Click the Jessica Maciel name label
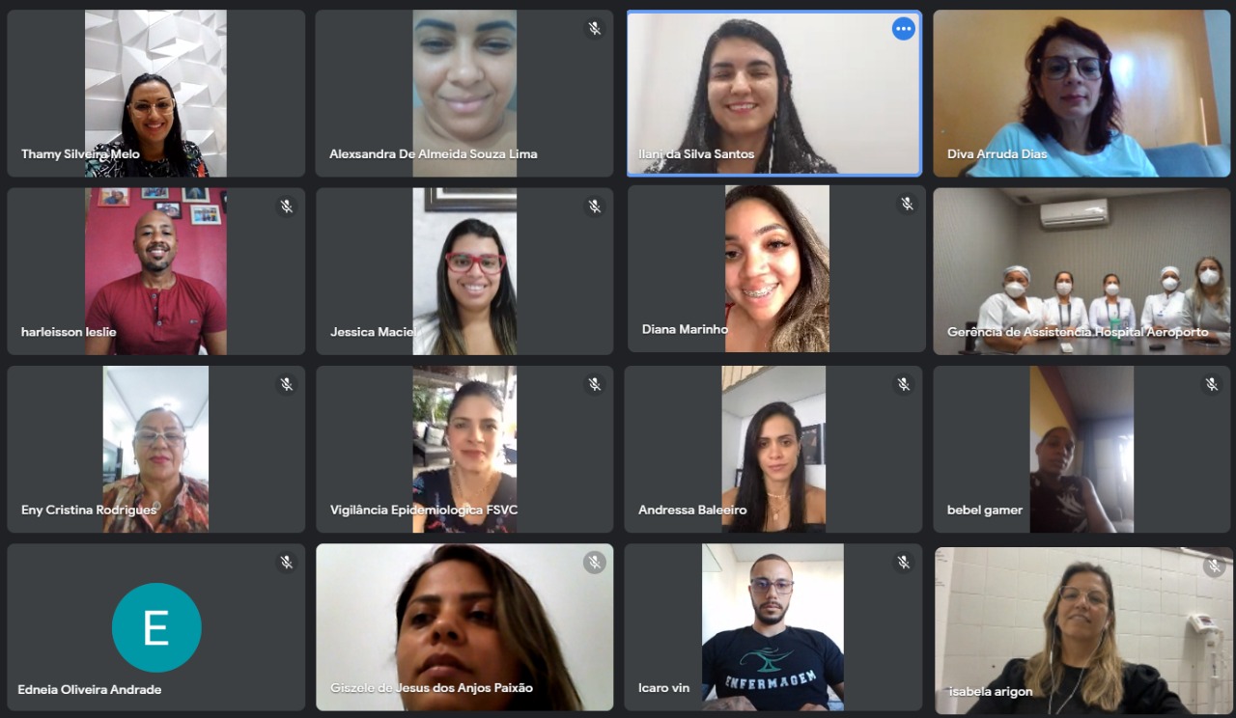Screen dimensions: 1236x718 coord(374,332)
